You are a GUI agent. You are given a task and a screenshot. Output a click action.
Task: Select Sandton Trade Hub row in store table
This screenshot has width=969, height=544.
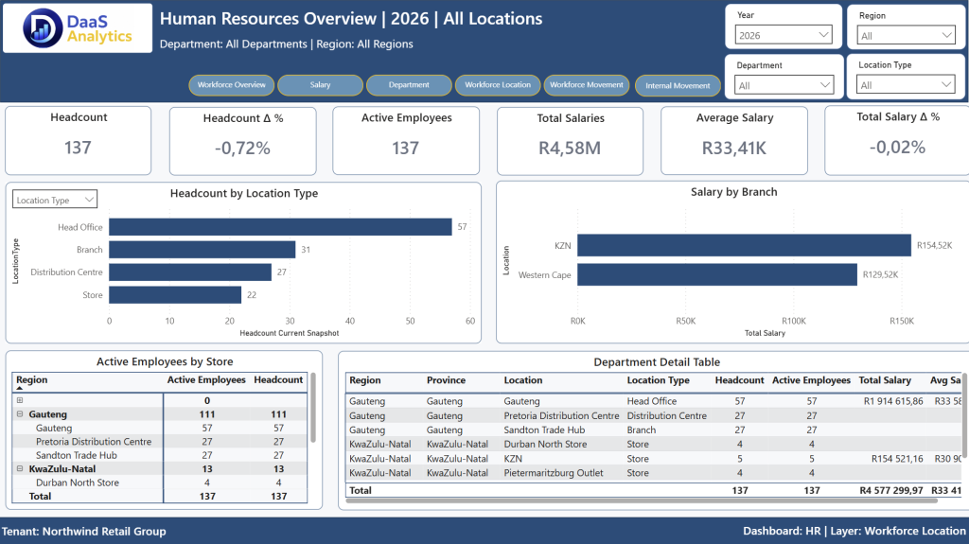[x=159, y=455]
